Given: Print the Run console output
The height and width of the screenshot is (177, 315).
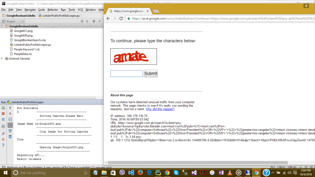Looking at the screenshot, I should click(x=10, y=131).
